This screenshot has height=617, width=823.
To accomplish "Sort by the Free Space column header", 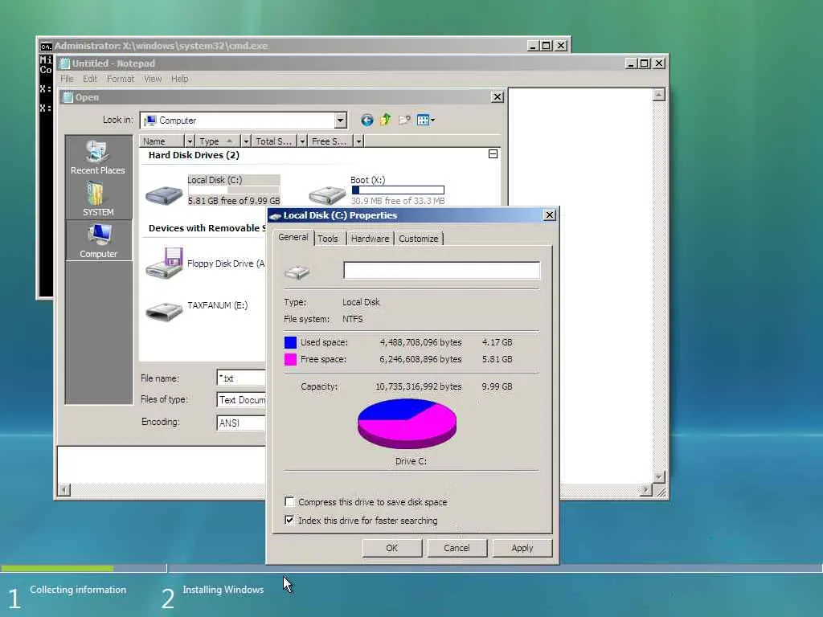I will pos(330,141).
